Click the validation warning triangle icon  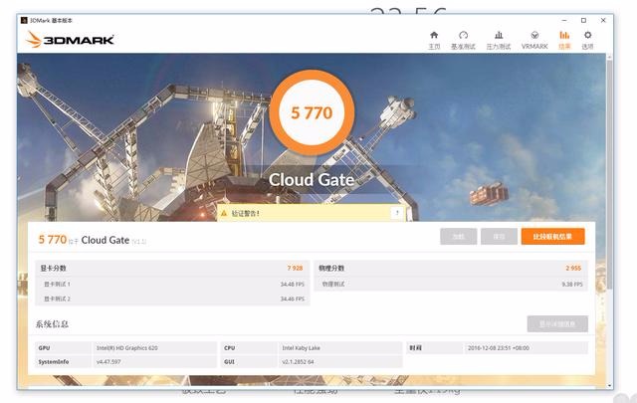(x=224, y=214)
